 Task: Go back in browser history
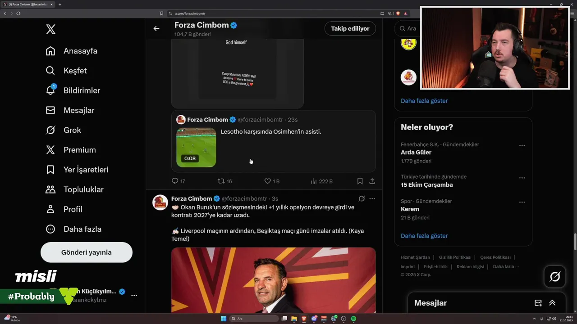point(5,13)
